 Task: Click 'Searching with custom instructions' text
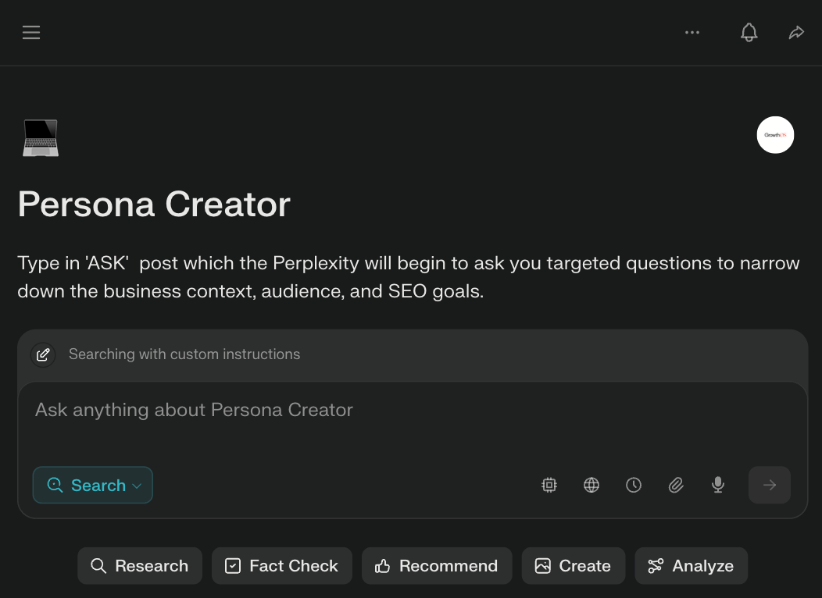click(x=184, y=354)
